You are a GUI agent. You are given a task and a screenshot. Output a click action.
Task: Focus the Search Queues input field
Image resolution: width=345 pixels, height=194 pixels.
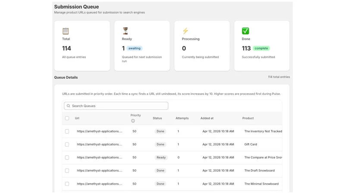coord(116,106)
